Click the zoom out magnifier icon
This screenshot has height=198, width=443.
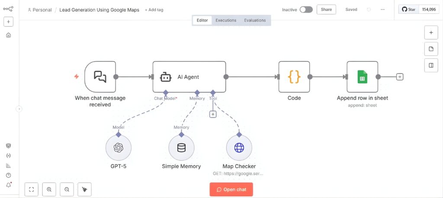click(x=67, y=189)
